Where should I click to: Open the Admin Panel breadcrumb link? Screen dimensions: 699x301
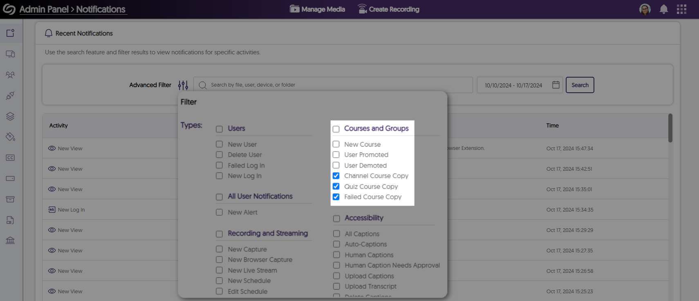(x=44, y=9)
